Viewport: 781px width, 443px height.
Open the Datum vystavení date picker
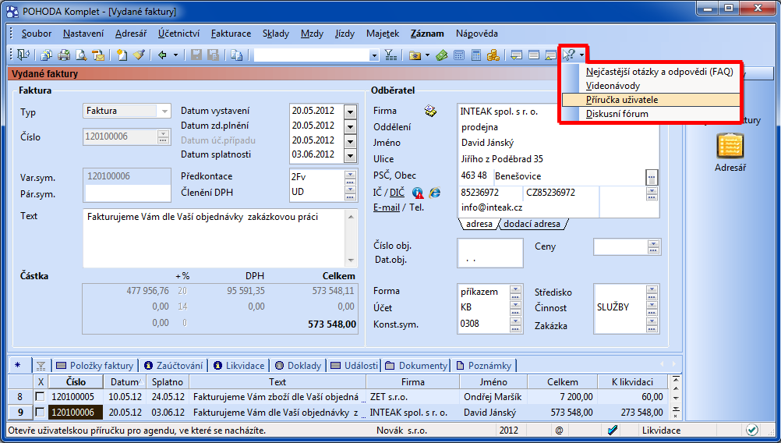tap(351, 112)
